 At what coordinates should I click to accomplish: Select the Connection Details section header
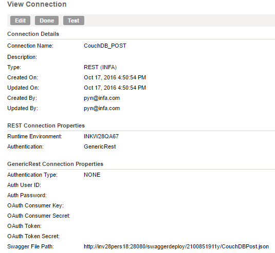click(33, 34)
